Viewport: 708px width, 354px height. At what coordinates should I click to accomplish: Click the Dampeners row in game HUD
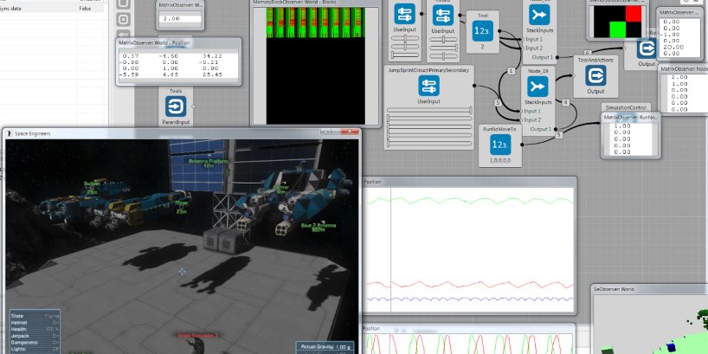tap(35, 343)
